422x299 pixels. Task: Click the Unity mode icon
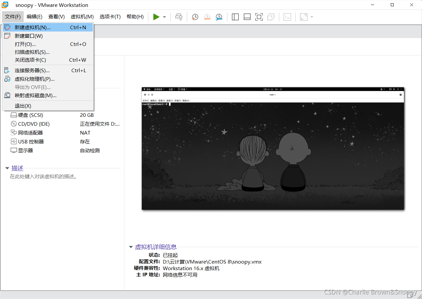(x=271, y=17)
